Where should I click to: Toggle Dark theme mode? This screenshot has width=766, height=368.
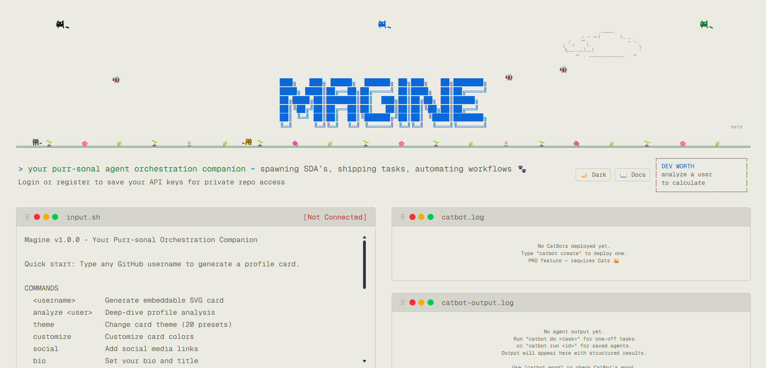(593, 174)
